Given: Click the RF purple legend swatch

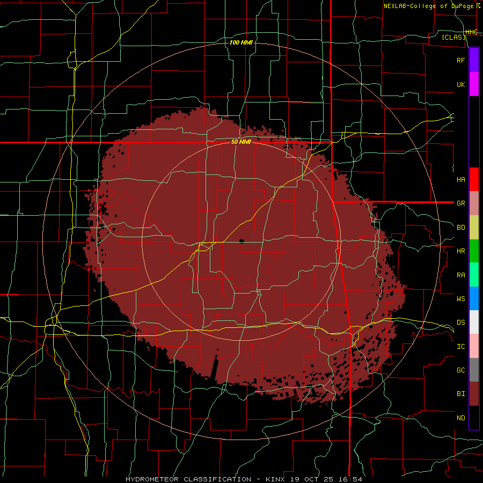Looking at the screenshot, I should click(474, 60).
